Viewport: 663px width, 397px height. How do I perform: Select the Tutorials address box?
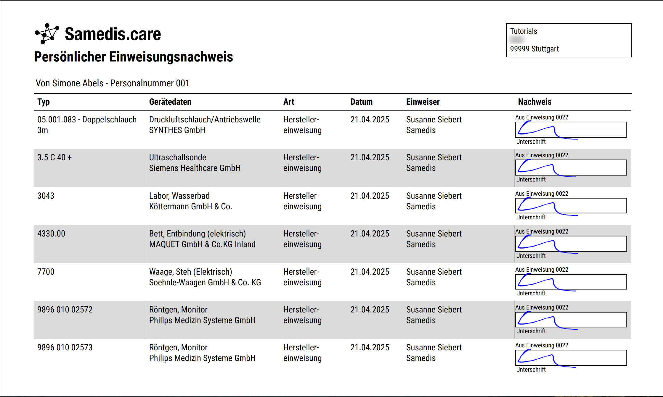569,40
